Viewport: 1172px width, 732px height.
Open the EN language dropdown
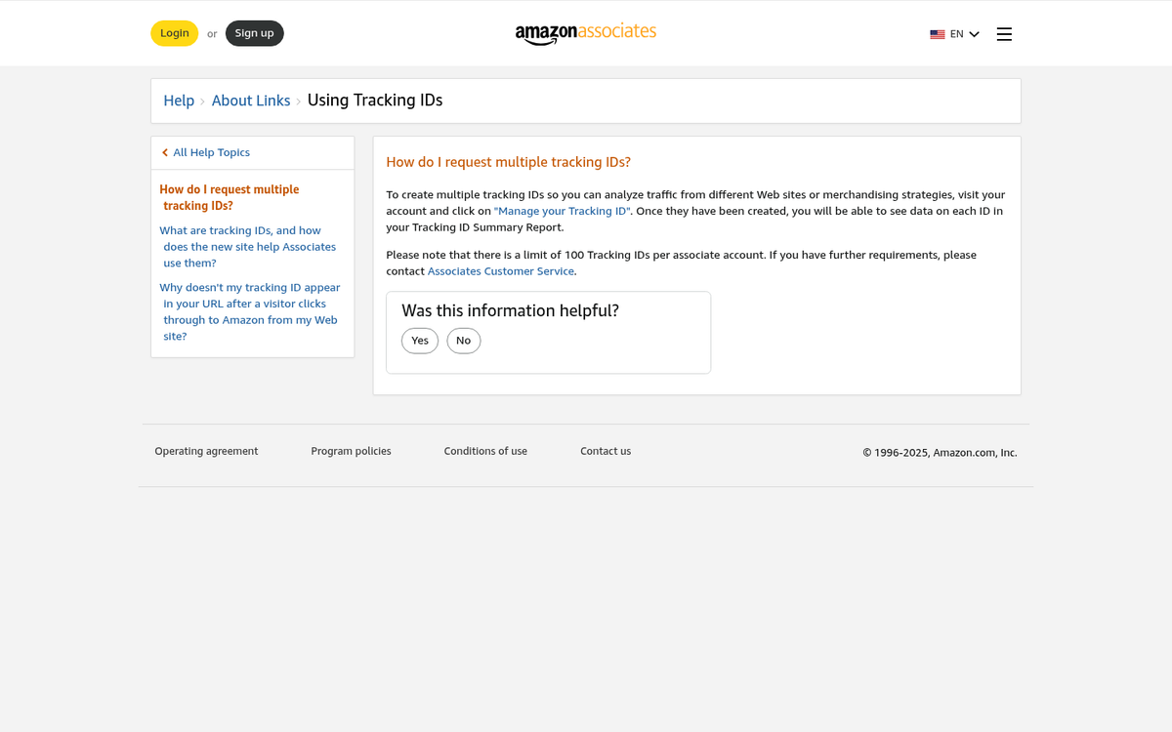coord(956,33)
